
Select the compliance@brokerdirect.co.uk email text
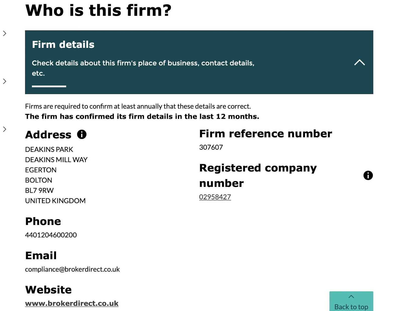pyautogui.click(x=72, y=269)
